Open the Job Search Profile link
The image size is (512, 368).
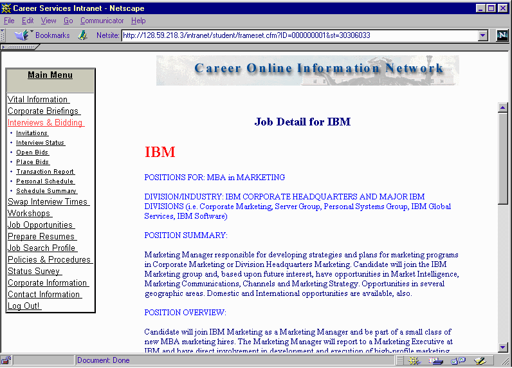click(42, 248)
